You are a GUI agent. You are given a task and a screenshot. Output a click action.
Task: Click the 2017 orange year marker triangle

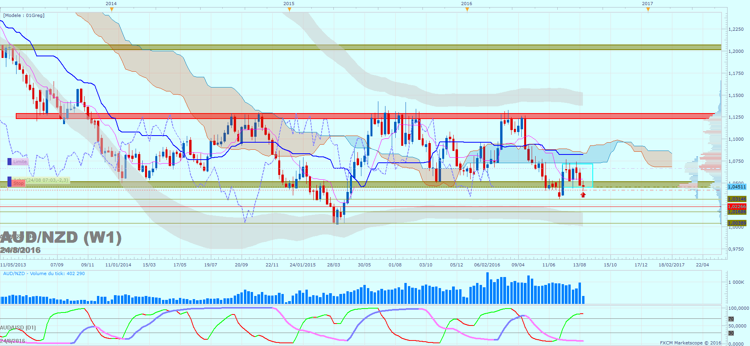(648, 9)
